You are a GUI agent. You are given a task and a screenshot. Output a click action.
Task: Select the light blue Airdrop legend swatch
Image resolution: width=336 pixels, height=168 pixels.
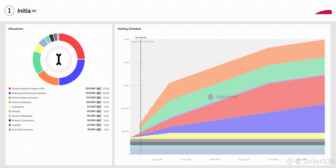coord(10,111)
